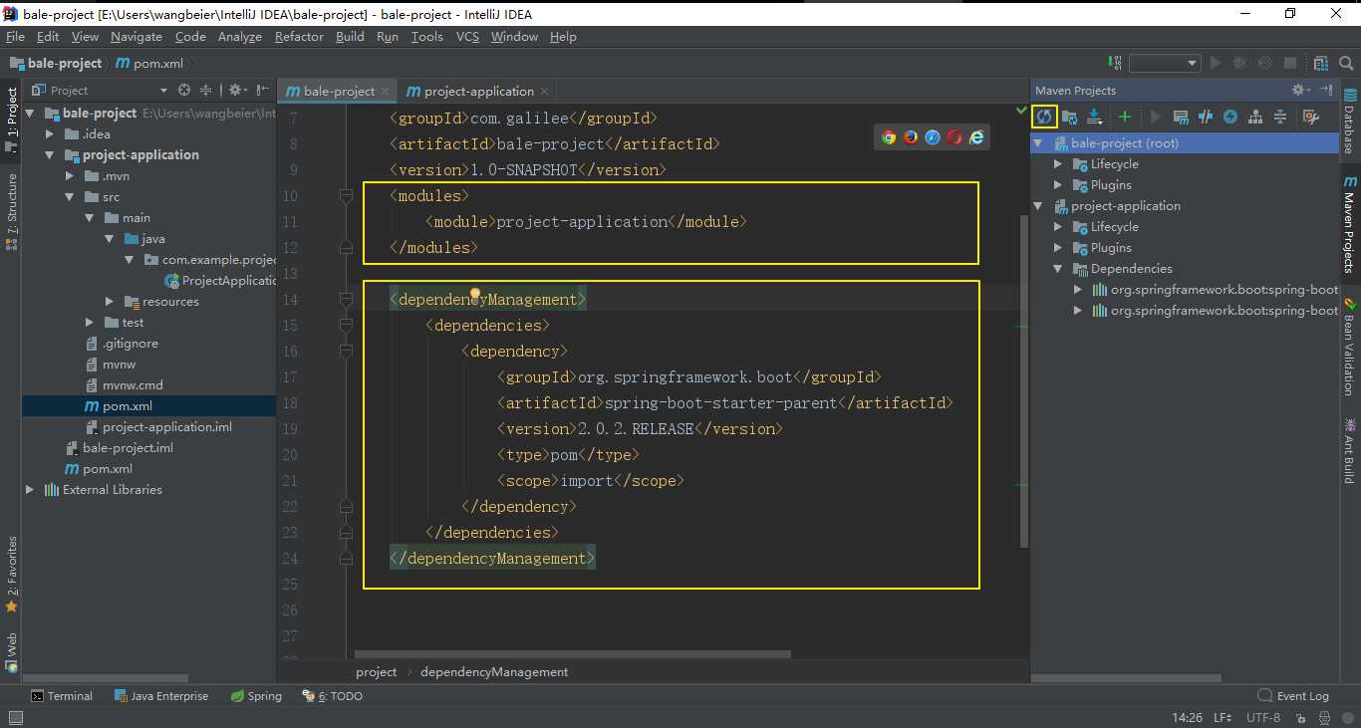Toggle 1: Project side tool window

coord(11,120)
